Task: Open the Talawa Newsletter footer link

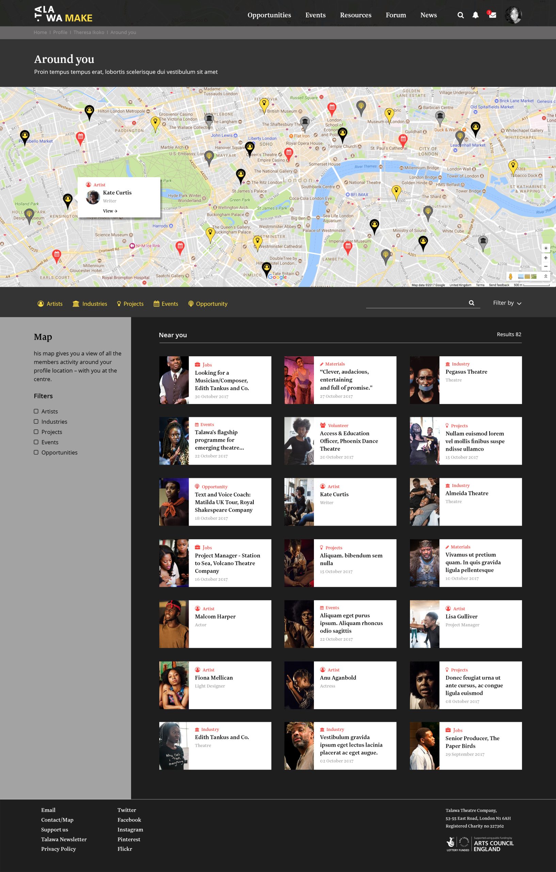Action: point(64,839)
